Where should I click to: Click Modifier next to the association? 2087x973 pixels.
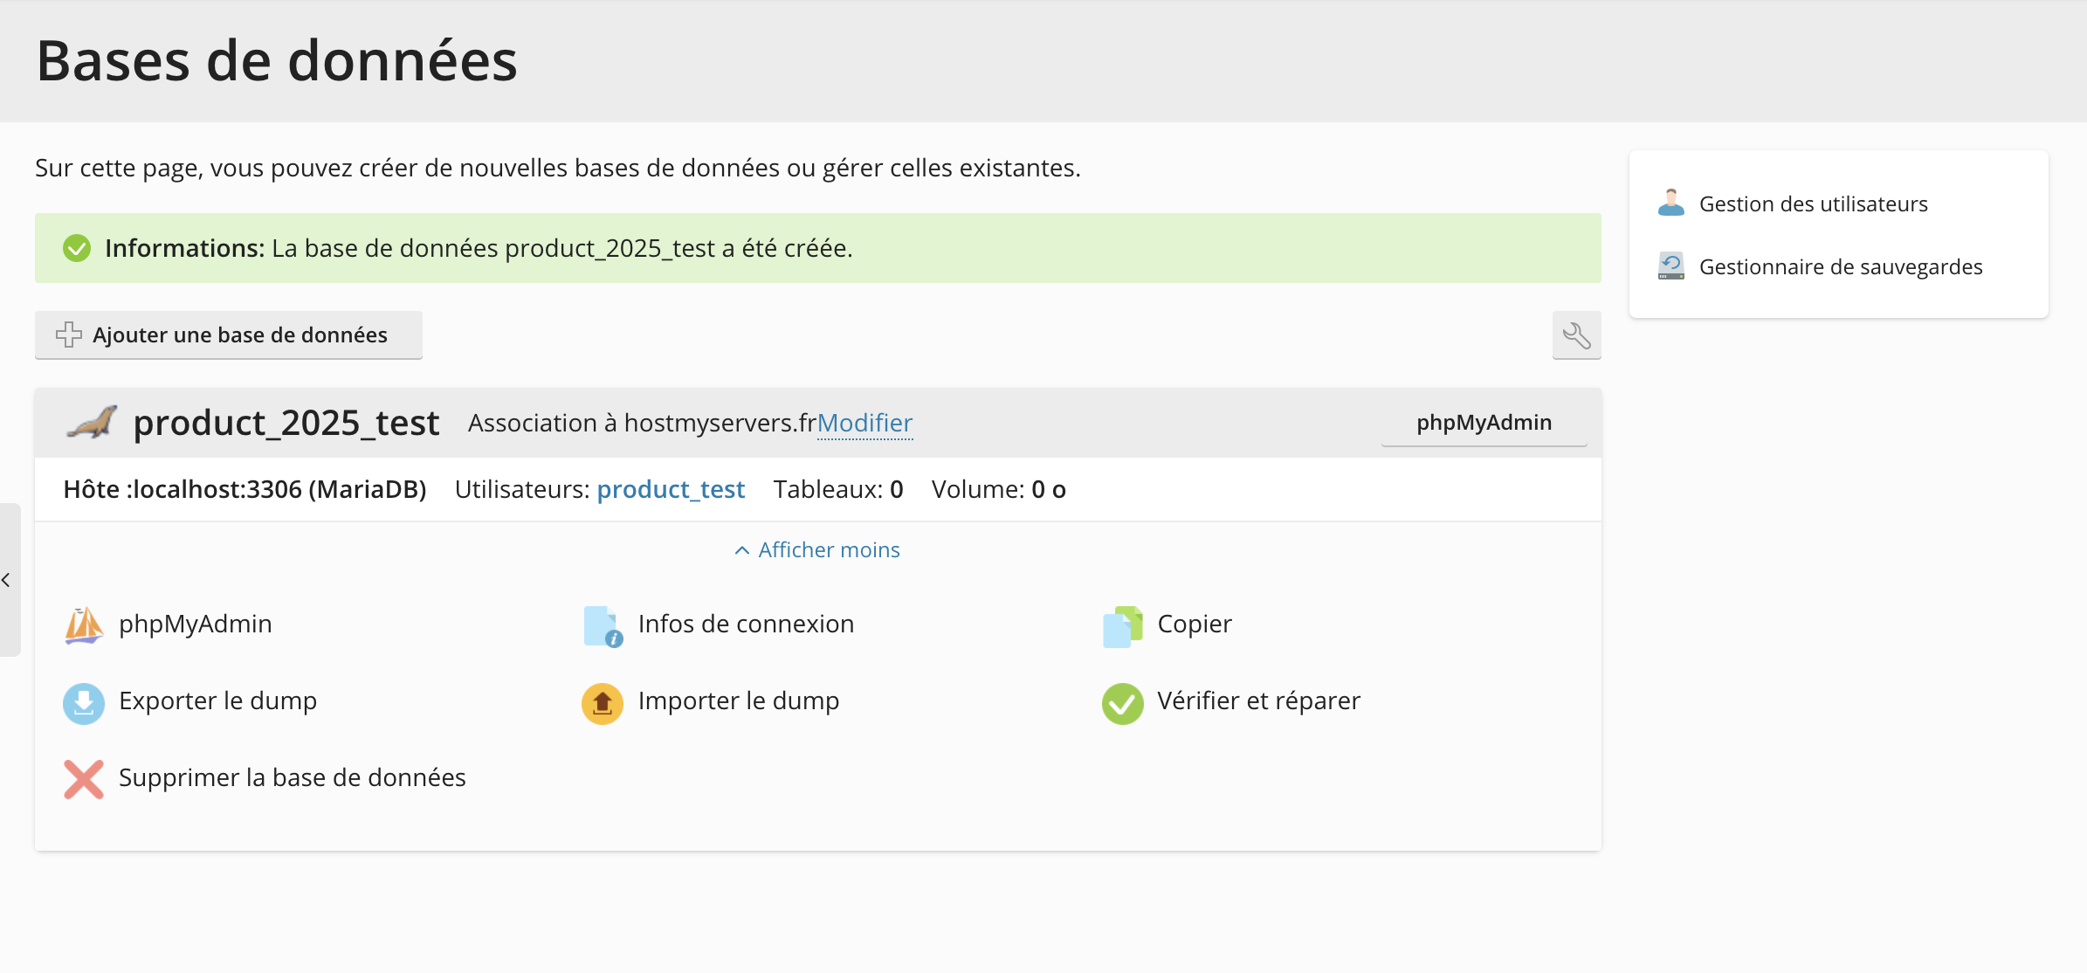pos(864,423)
